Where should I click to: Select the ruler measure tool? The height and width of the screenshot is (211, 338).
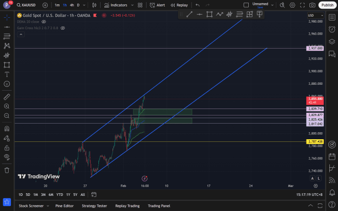tap(6, 97)
